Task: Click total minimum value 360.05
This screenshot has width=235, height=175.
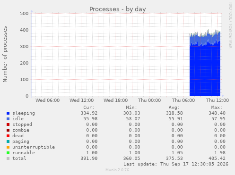Action: tap(131, 158)
